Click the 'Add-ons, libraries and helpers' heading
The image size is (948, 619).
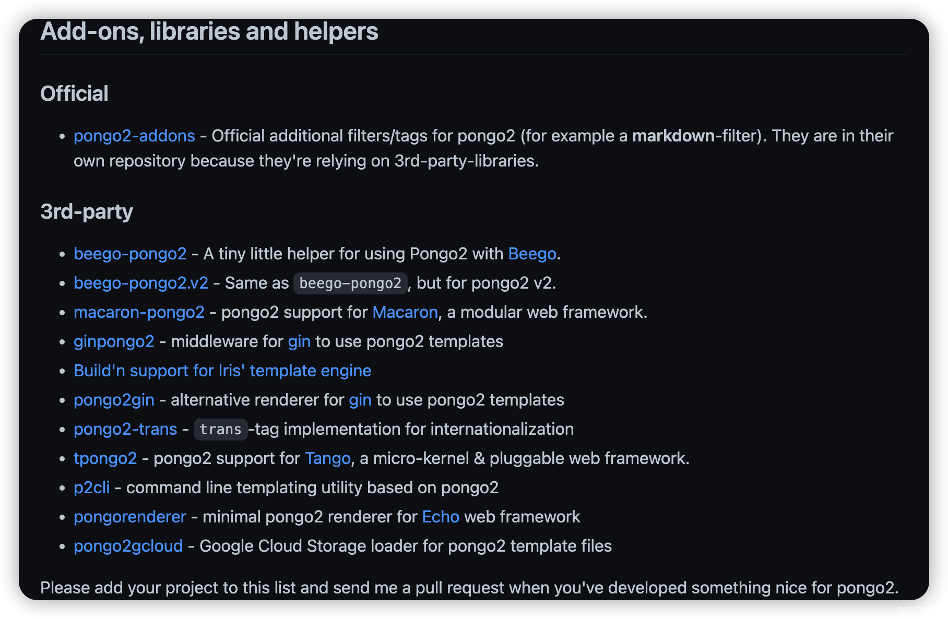click(x=209, y=31)
